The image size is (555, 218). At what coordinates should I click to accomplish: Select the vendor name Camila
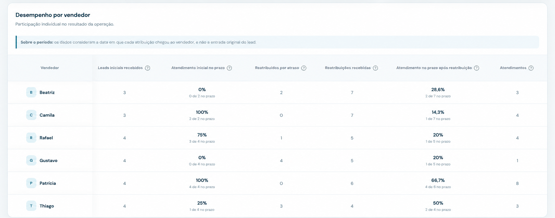(x=47, y=115)
